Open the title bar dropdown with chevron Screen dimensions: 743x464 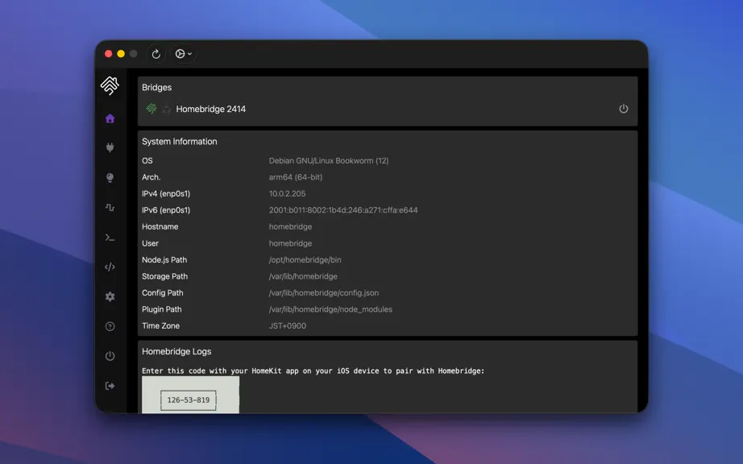pyautogui.click(x=184, y=54)
